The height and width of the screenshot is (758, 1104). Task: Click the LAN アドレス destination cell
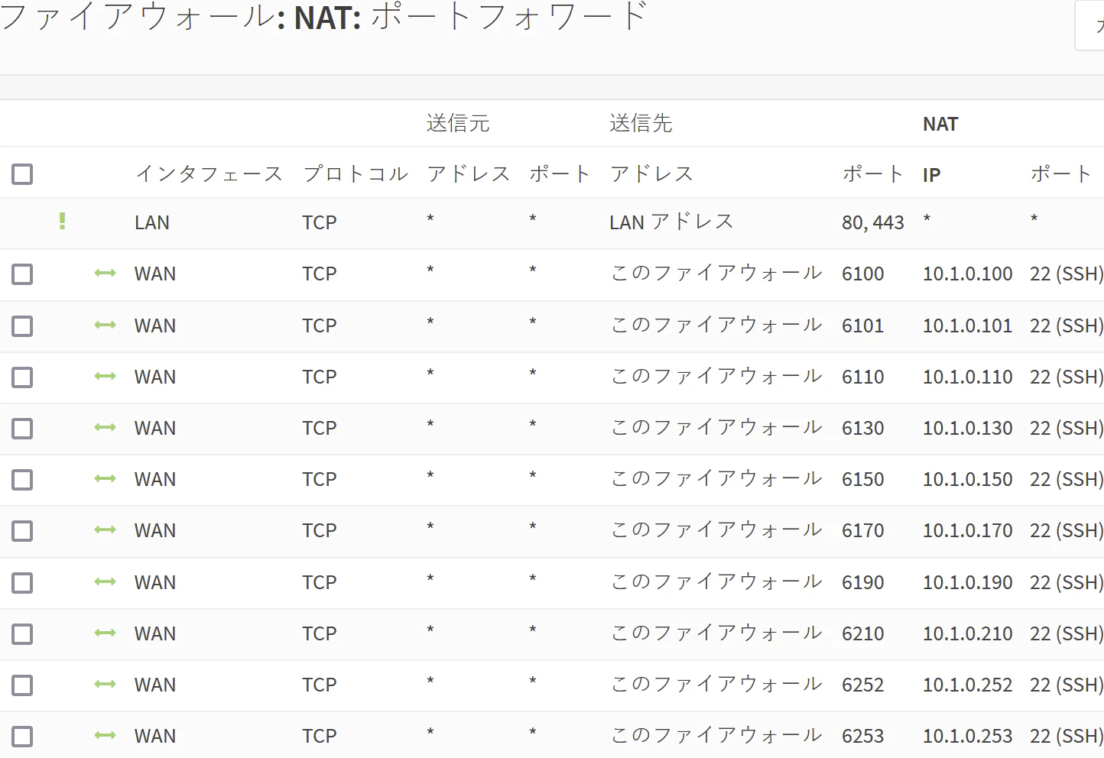coord(671,222)
